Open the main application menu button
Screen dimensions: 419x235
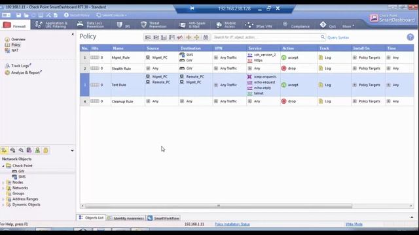(6, 15)
